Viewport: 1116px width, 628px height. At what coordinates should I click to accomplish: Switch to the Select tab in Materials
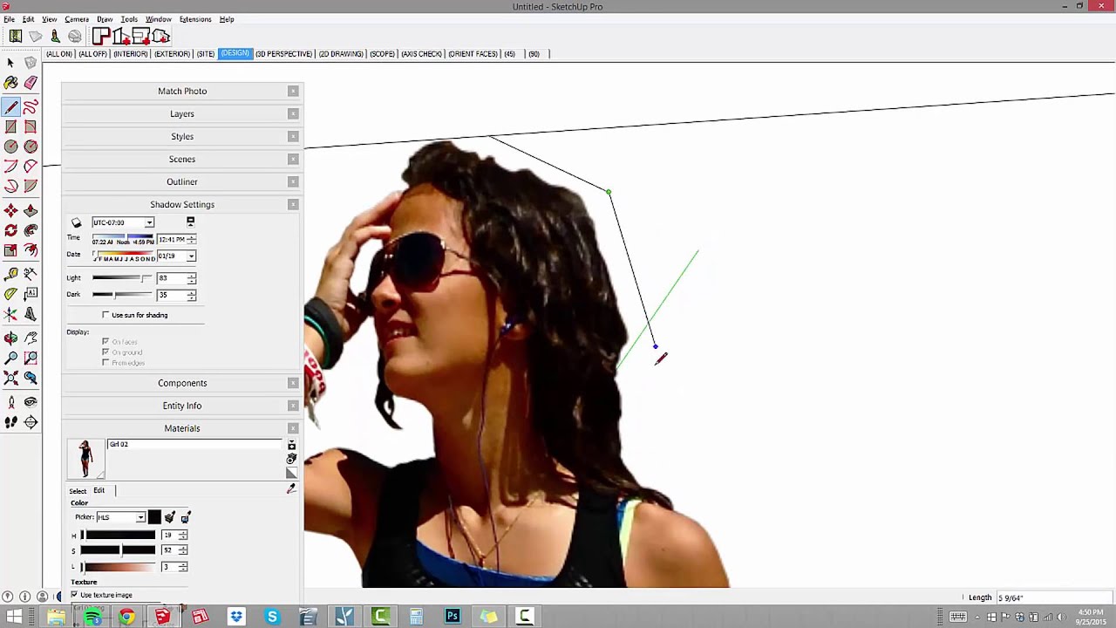coord(78,490)
